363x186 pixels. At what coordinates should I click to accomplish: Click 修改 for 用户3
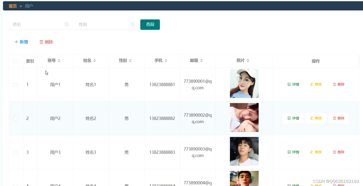(316, 152)
